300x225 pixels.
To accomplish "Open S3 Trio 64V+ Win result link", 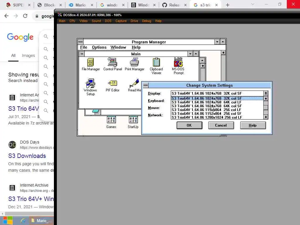I will pyautogui.click(x=31, y=199).
